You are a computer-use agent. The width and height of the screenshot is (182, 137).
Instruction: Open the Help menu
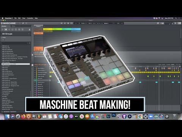[x=36, y=18]
